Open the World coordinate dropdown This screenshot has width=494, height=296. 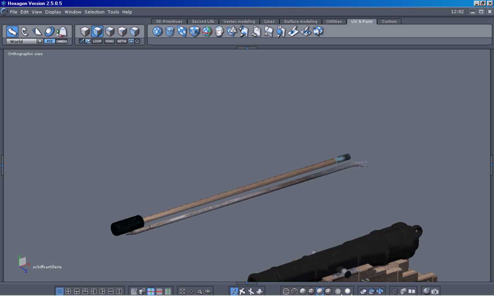pyautogui.click(x=24, y=41)
